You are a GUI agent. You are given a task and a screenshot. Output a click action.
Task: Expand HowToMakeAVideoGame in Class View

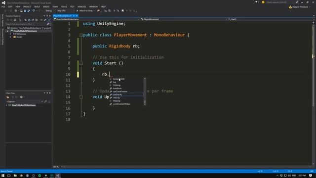[x=6, y=105]
